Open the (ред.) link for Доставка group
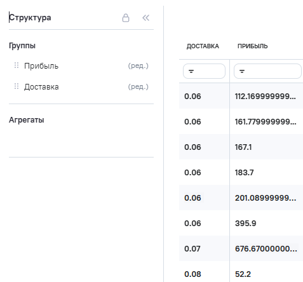303x282 pixels. [x=138, y=87]
